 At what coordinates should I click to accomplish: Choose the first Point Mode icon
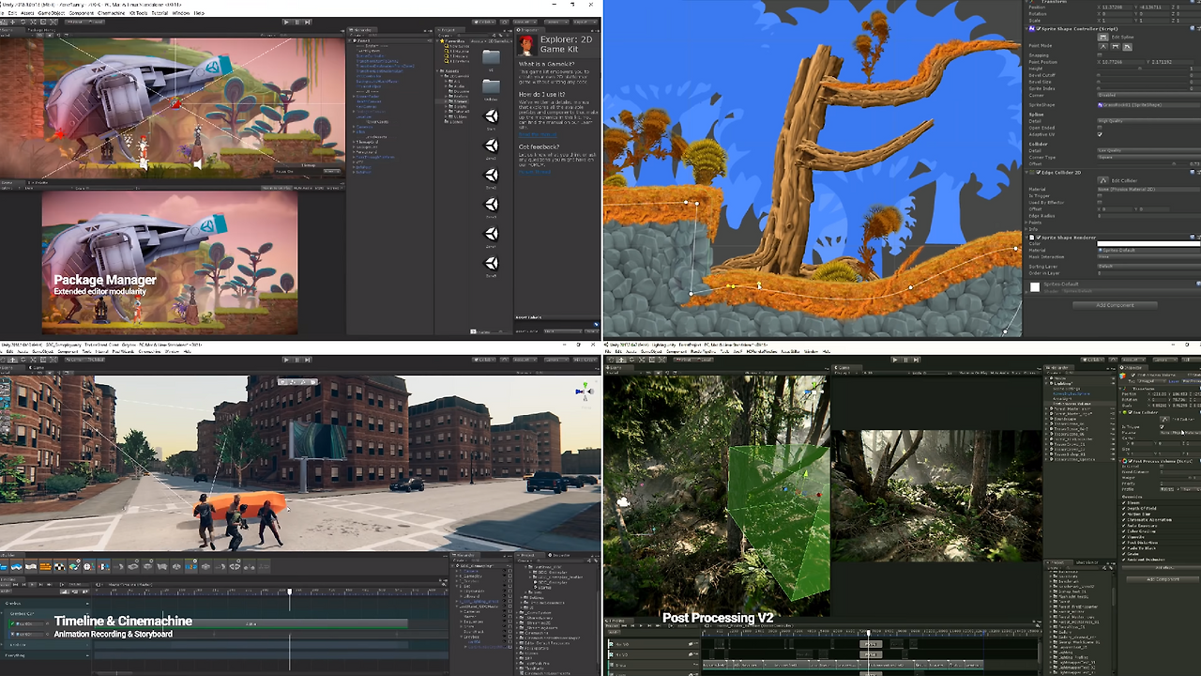click(1102, 45)
